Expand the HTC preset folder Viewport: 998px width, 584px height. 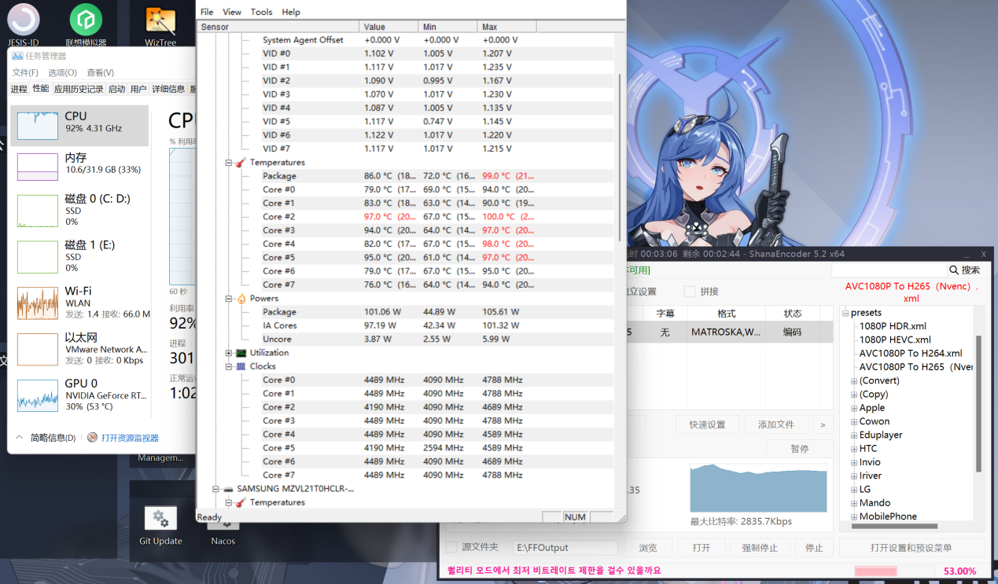[854, 449]
